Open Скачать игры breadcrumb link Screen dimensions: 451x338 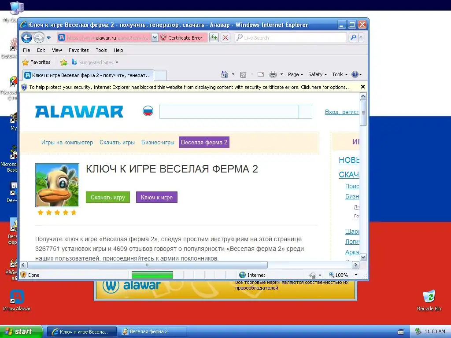tap(117, 142)
